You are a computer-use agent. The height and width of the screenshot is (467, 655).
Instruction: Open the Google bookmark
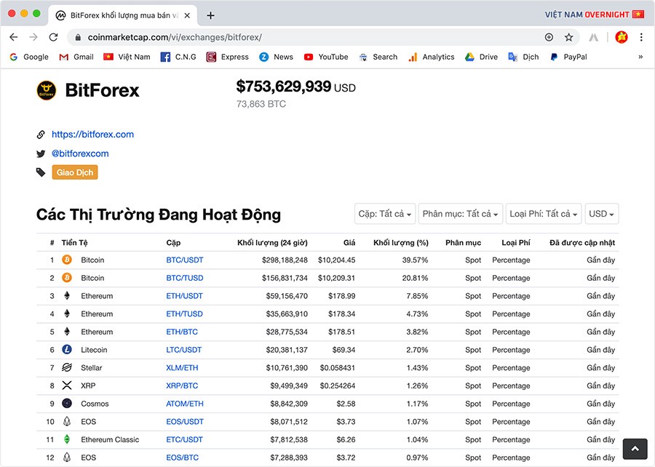click(x=29, y=57)
